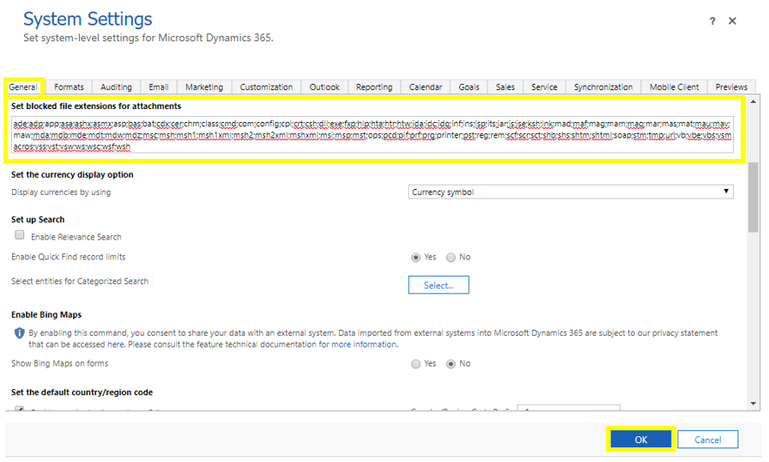Select No for Show Bing Maps on forms
The height and width of the screenshot is (462, 769).
pos(451,364)
